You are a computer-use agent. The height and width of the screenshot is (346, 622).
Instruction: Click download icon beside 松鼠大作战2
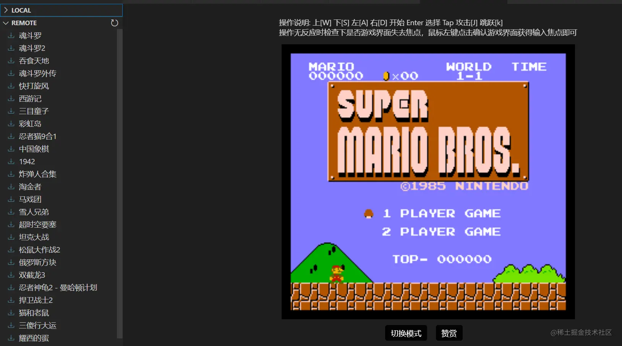click(x=11, y=250)
